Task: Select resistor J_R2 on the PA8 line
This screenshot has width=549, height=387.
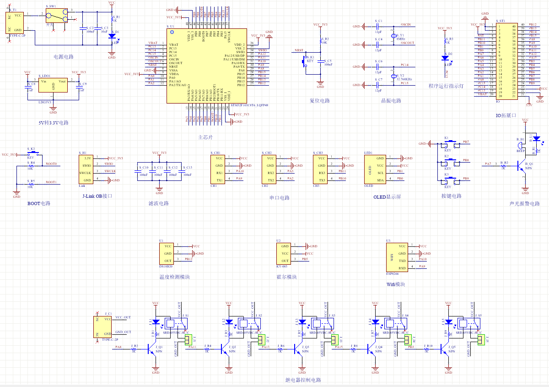Action: tap(134, 349)
